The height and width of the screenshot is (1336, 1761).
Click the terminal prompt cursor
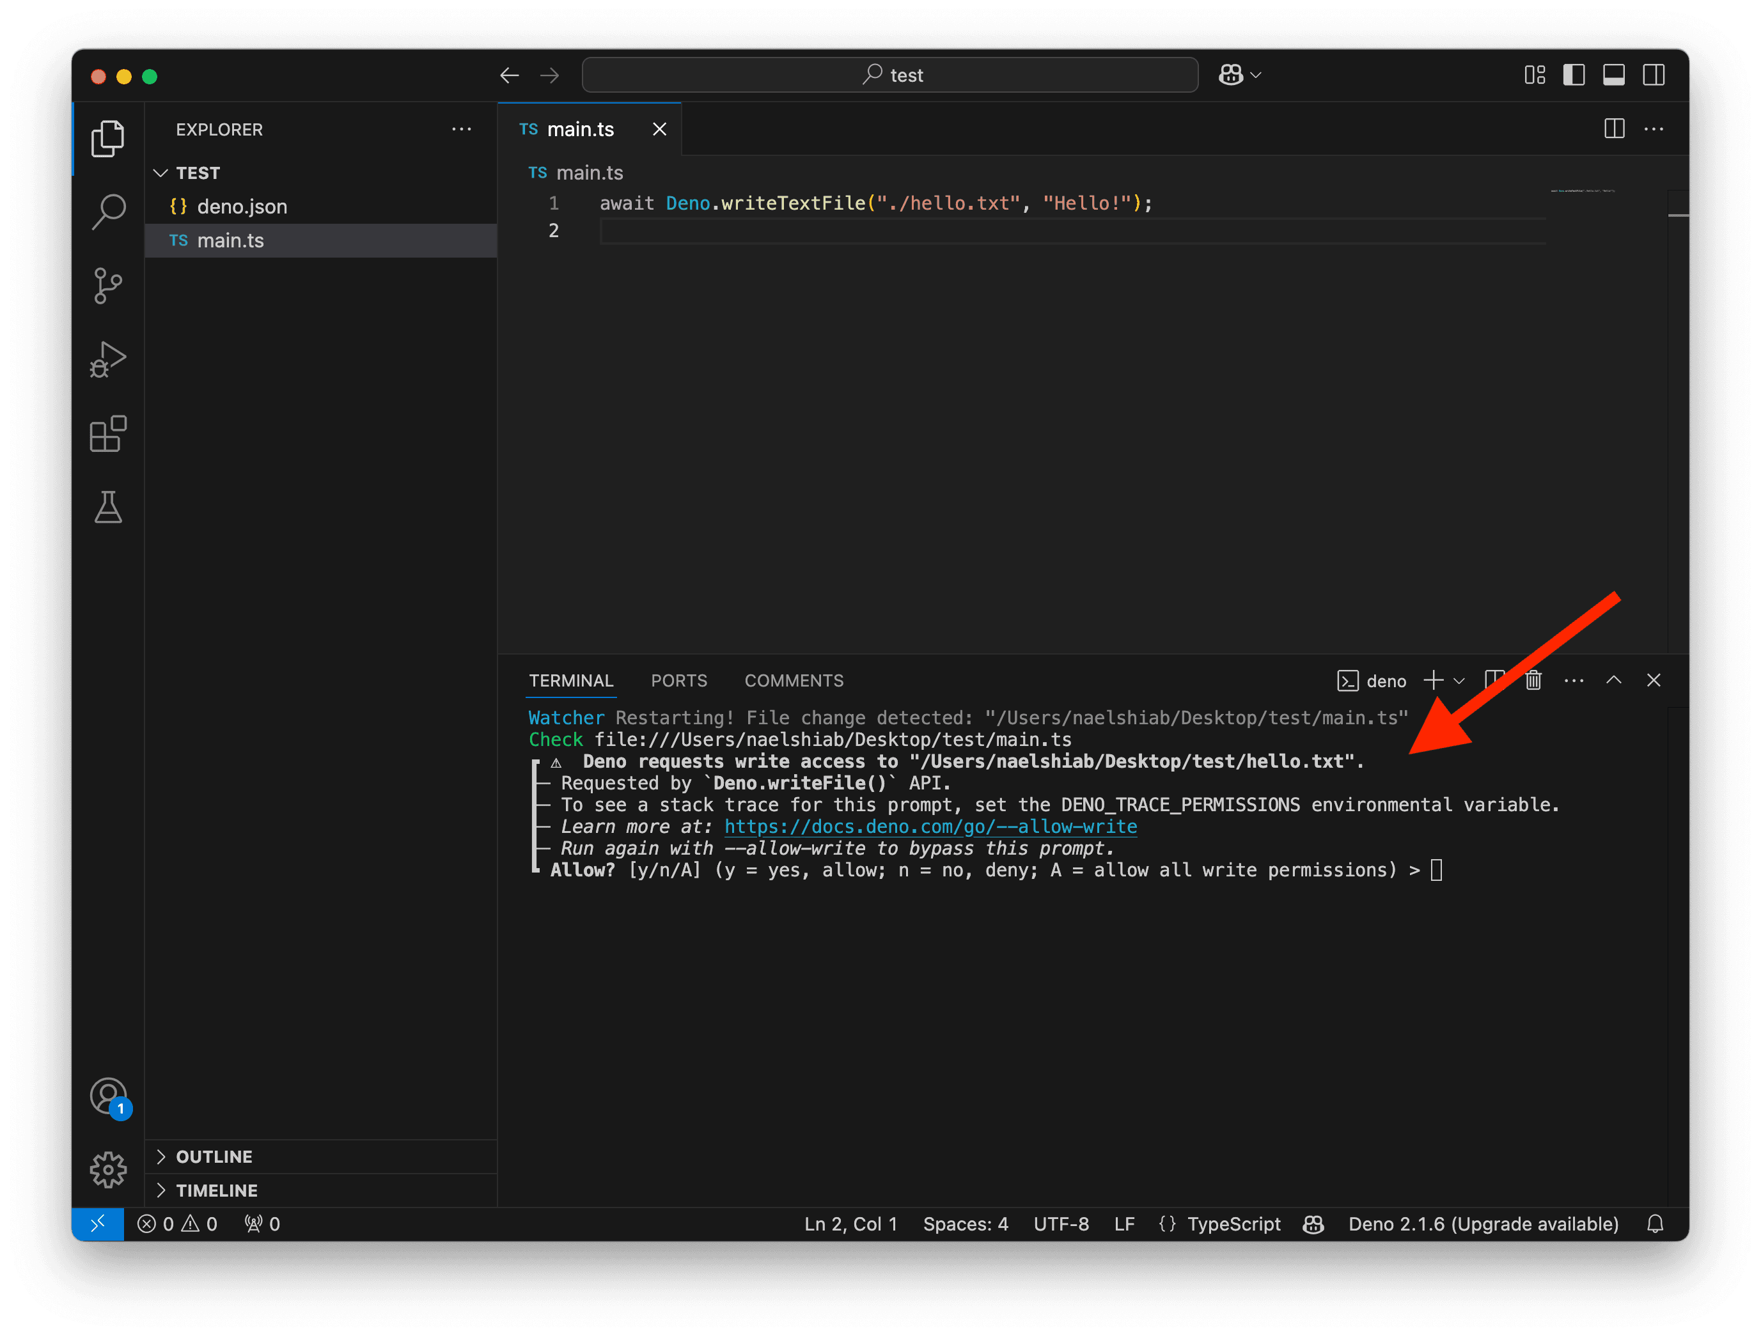pyautogui.click(x=1436, y=870)
